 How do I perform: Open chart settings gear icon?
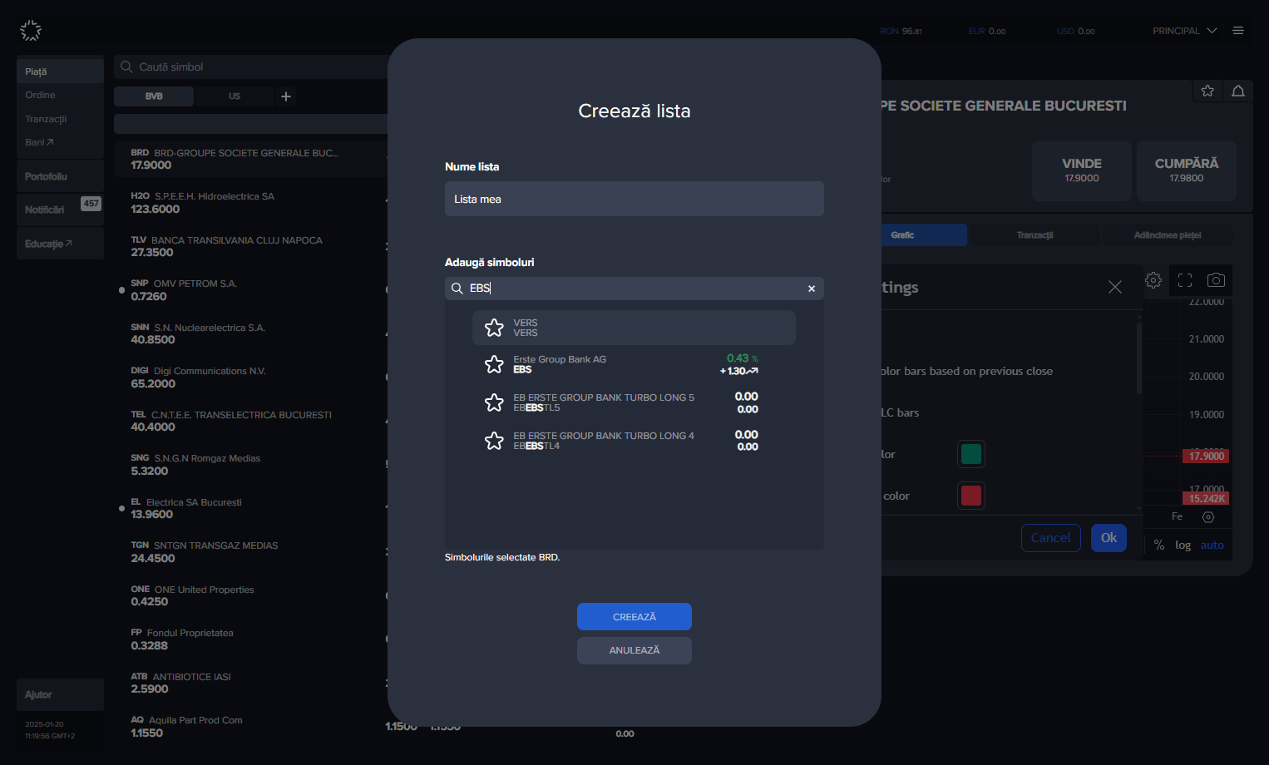tap(1153, 280)
